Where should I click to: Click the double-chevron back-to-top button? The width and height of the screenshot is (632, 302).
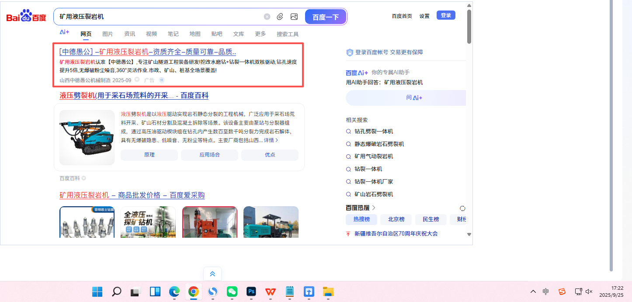[x=212, y=274]
